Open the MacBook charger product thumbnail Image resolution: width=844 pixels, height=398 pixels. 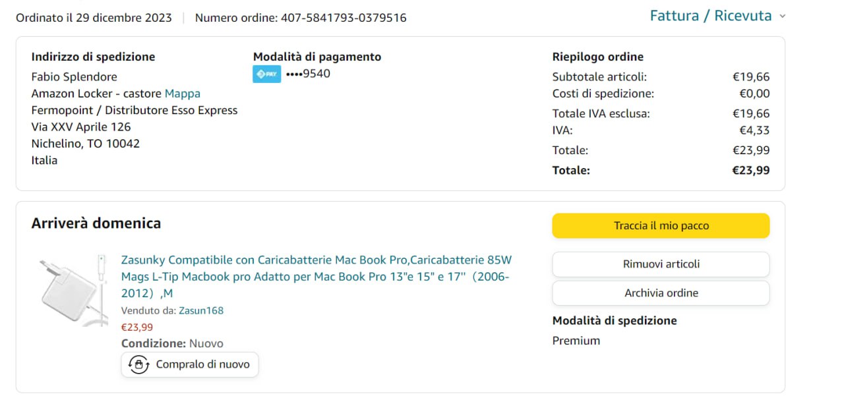72,289
